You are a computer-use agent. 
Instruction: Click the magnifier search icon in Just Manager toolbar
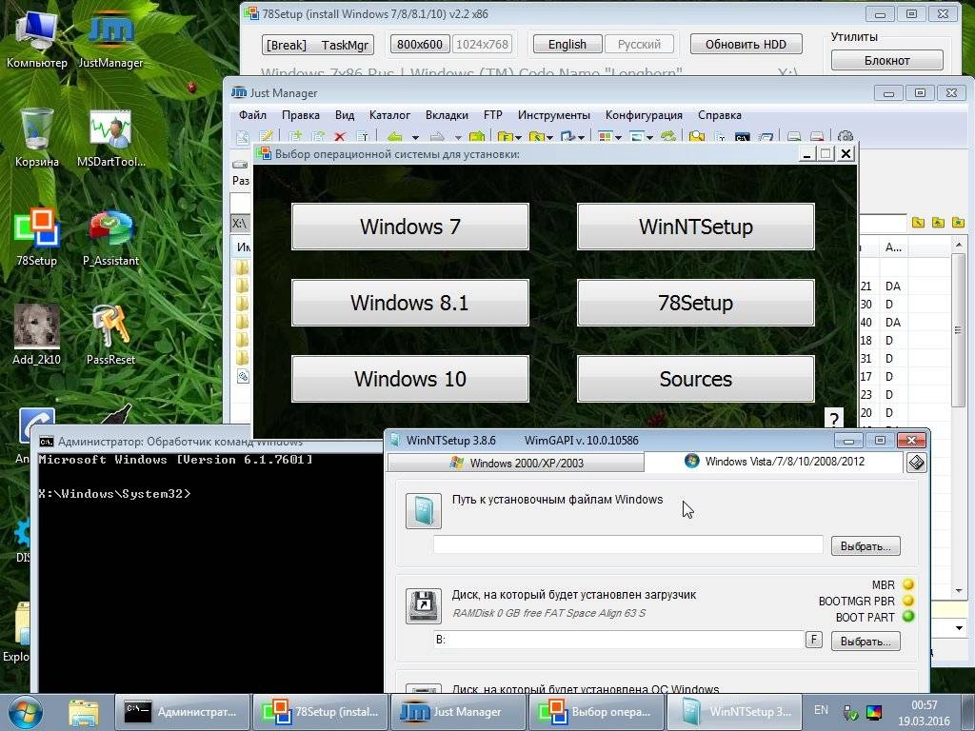696,136
